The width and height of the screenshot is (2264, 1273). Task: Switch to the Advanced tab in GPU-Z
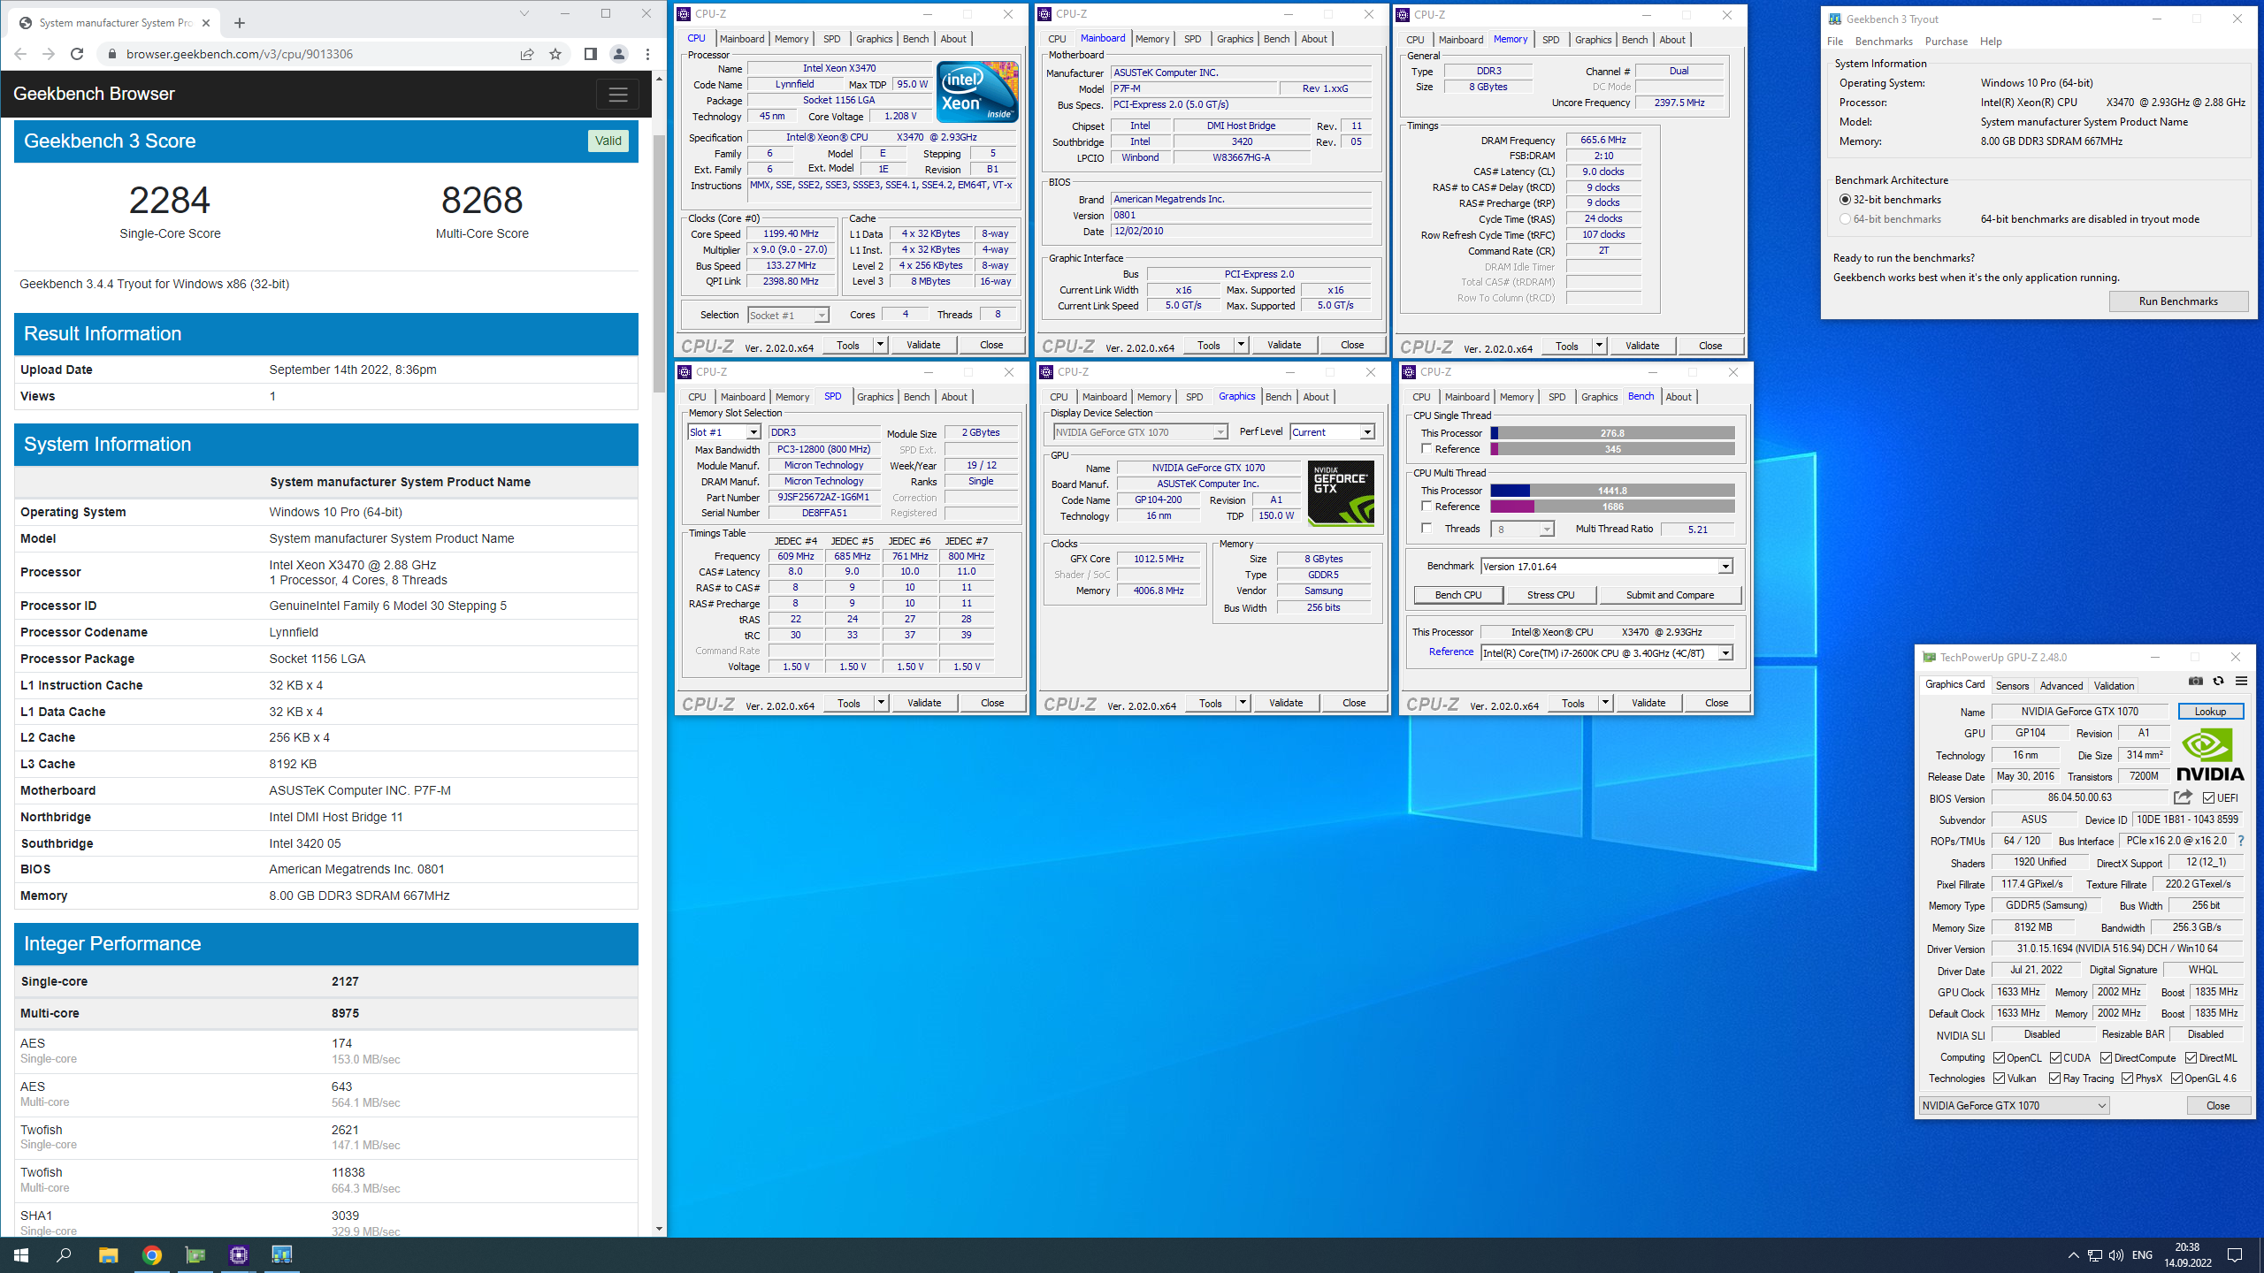(2061, 686)
